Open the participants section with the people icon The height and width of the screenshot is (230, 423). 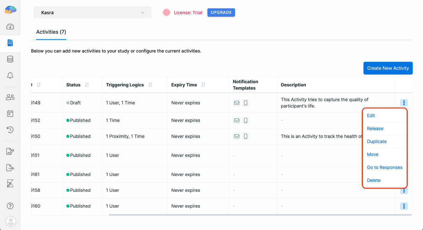10,97
